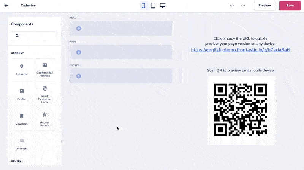Click the GENERAL category heading
This screenshot has height=170, width=304.
pyautogui.click(x=17, y=162)
